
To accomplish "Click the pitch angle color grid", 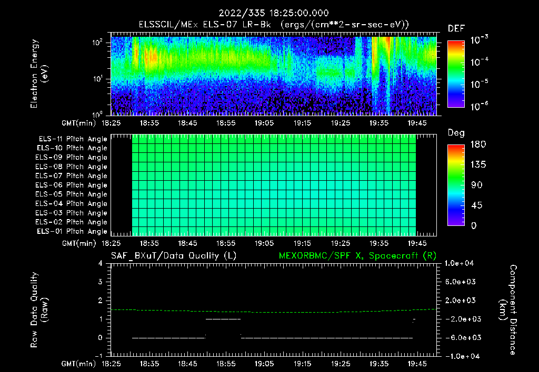I will tap(274, 185).
